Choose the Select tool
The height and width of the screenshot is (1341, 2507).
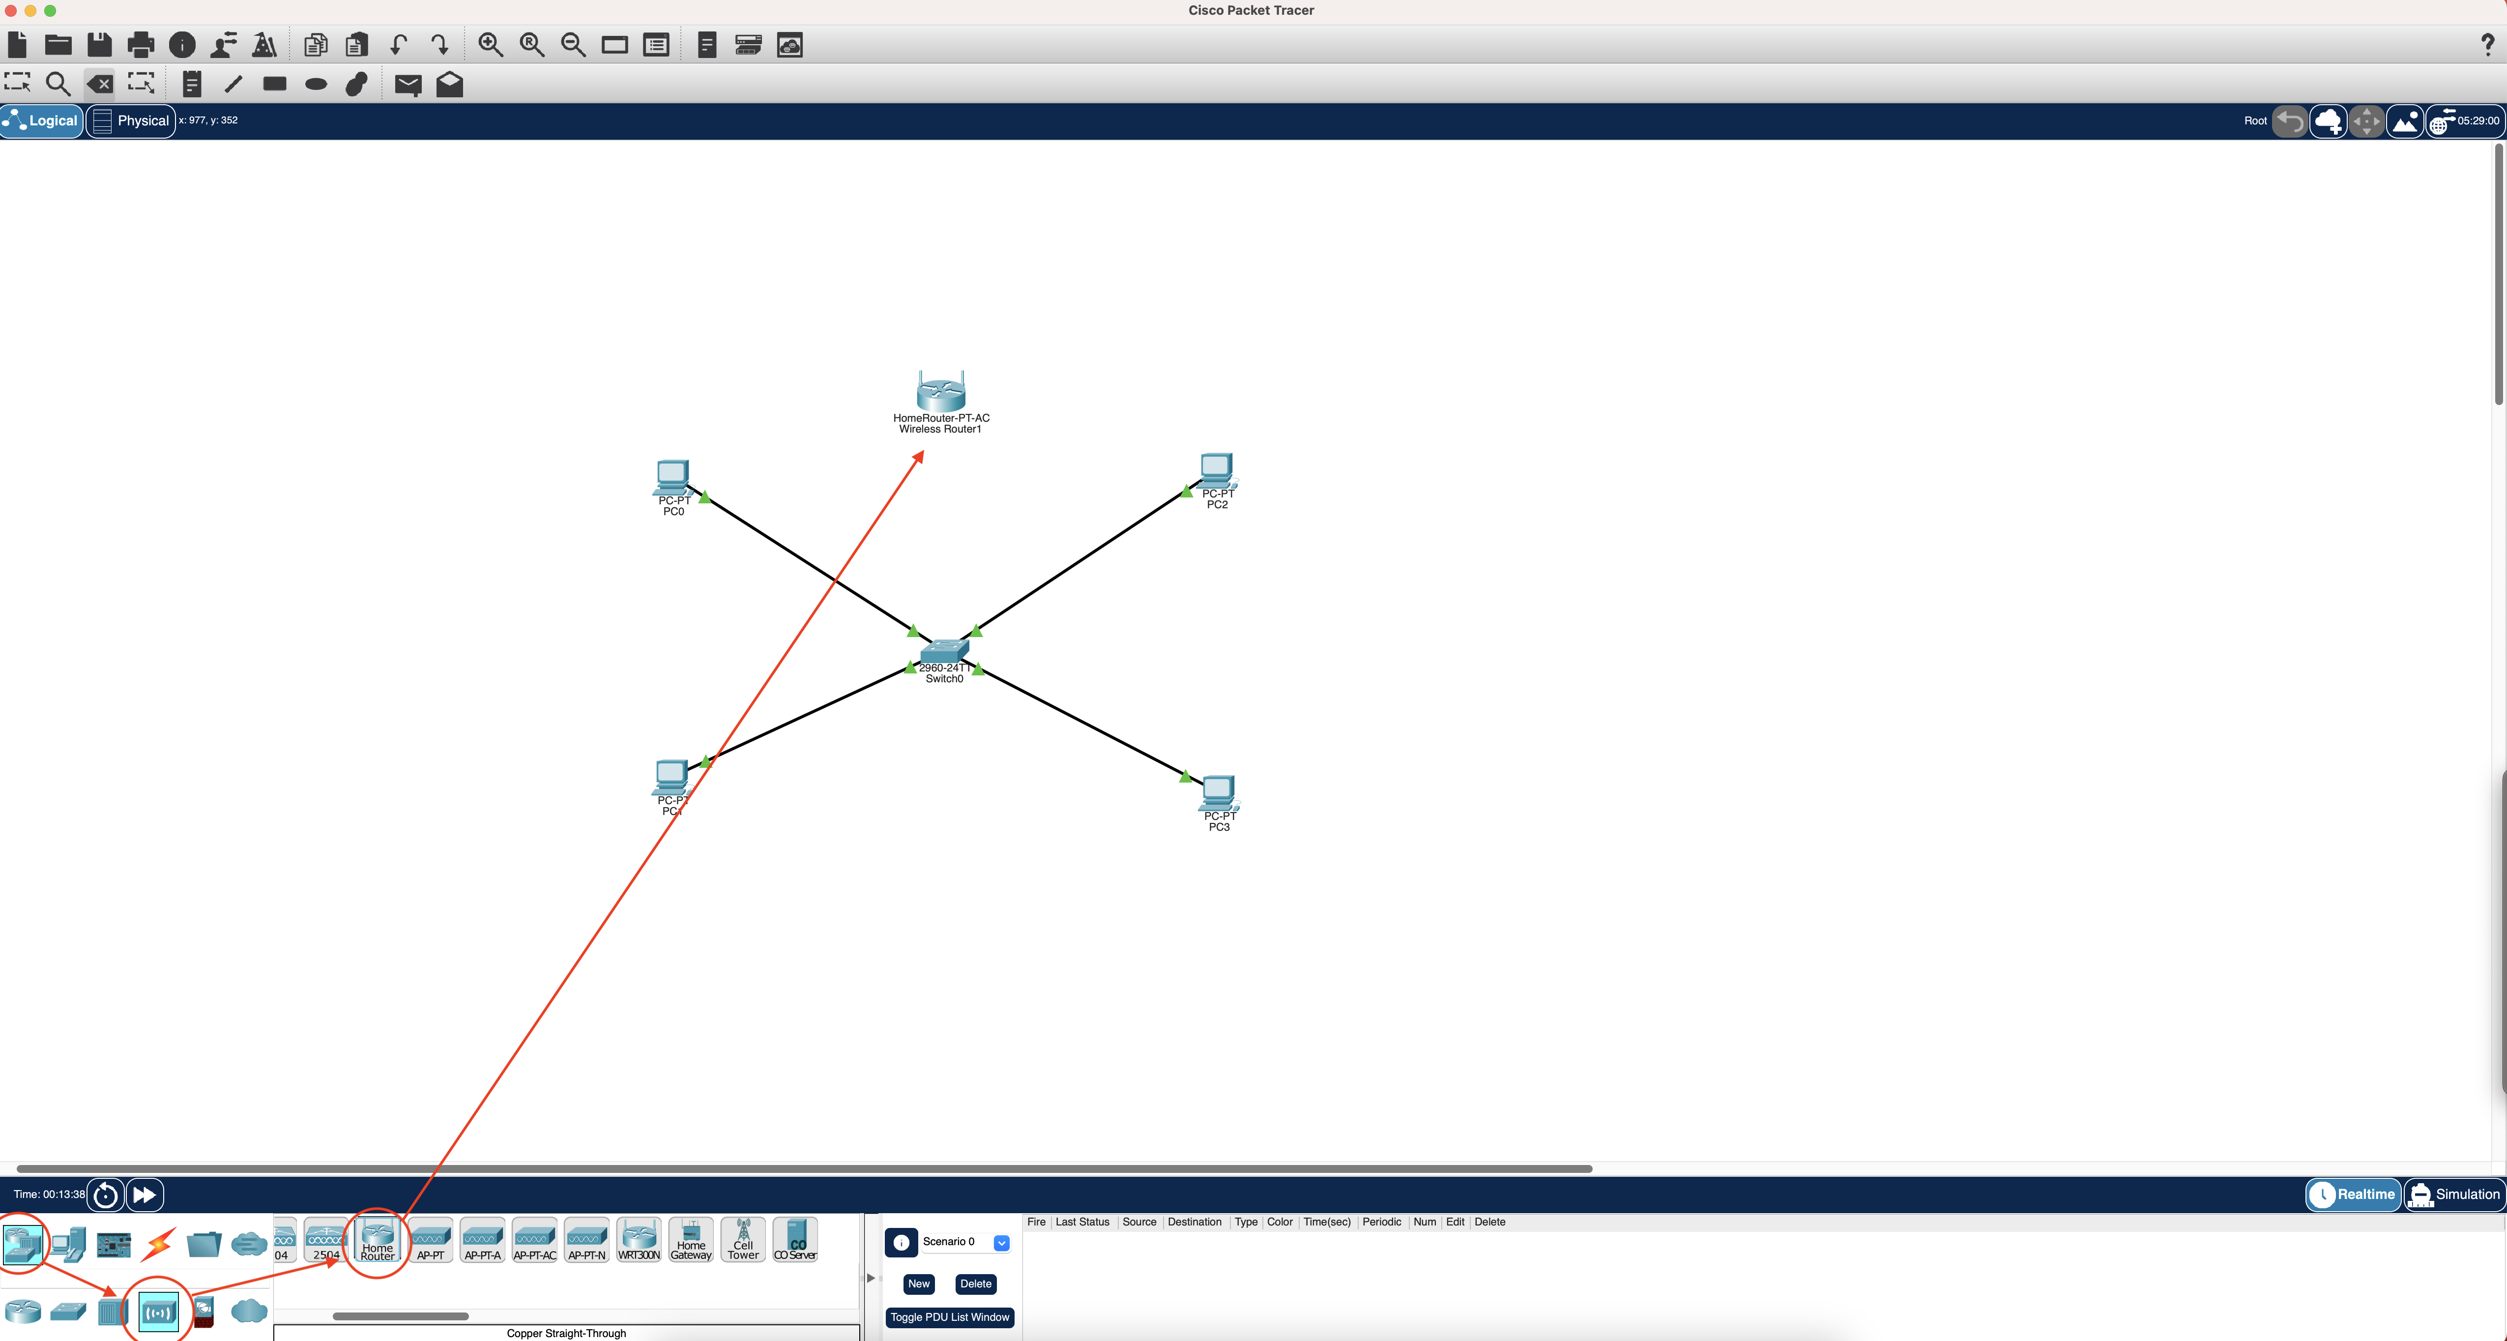18,83
